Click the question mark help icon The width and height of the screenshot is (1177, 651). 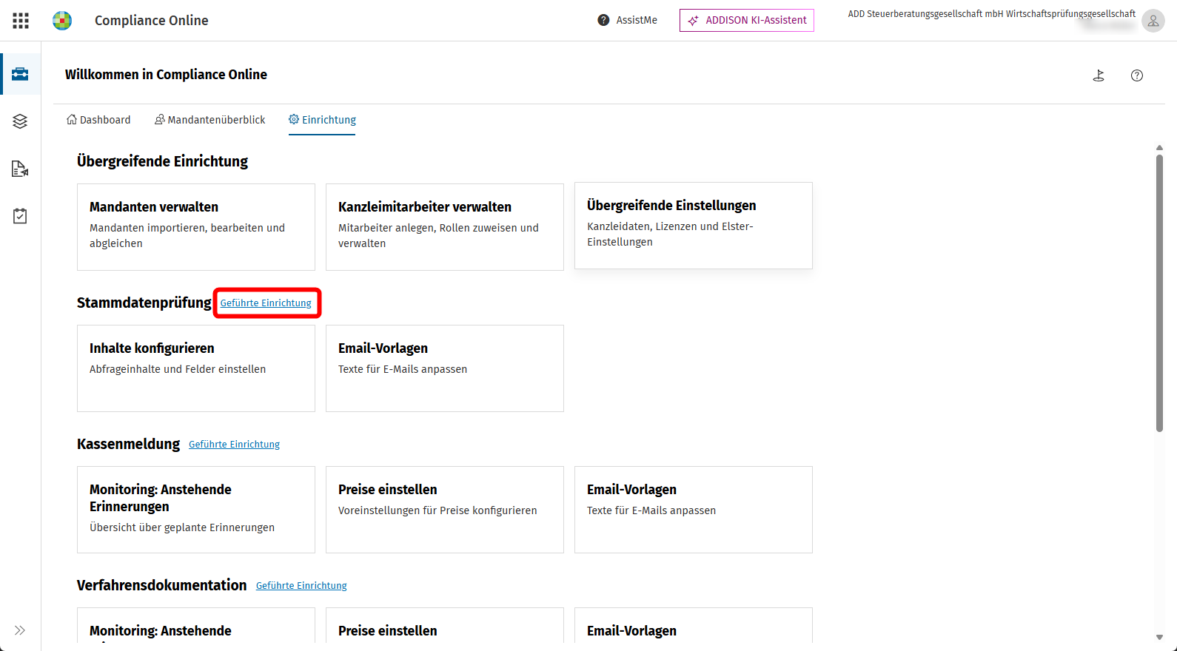pyautogui.click(x=1137, y=75)
